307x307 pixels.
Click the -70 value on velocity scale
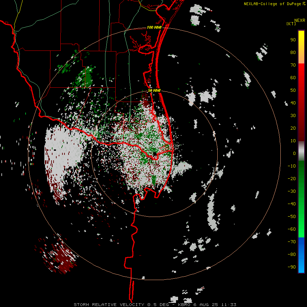pyautogui.click(x=292, y=242)
